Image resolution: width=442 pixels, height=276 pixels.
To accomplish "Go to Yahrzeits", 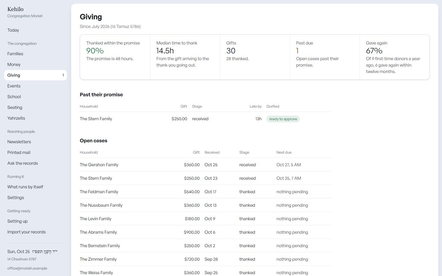I will pyautogui.click(x=36, y=118).
